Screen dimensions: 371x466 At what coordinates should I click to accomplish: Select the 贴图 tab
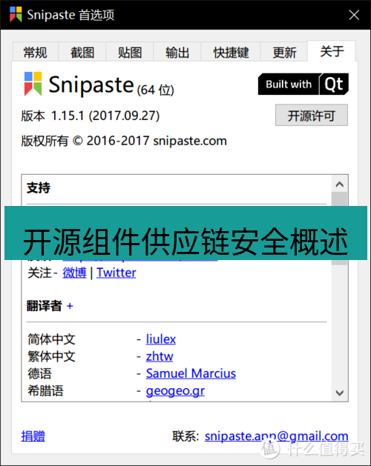pos(130,53)
